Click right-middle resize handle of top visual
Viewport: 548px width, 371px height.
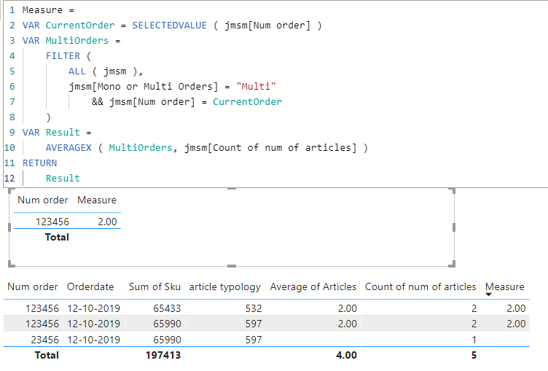click(454, 227)
